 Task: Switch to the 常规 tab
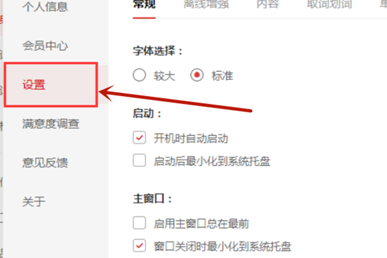(144, 5)
